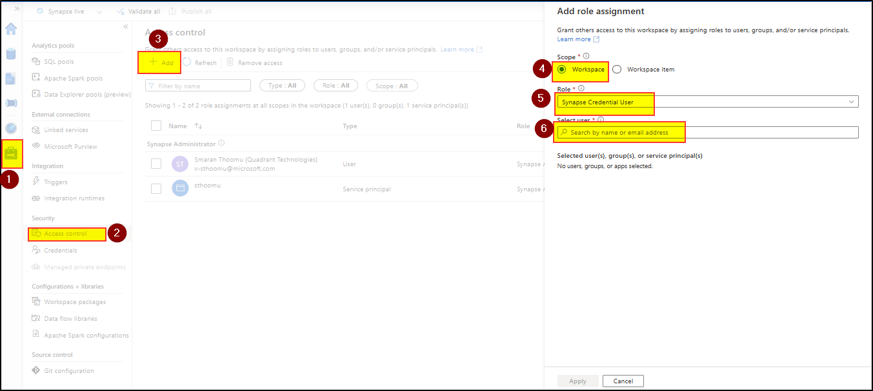Click the Filter by name field
The height and width of the screenshot is (391, 873).
click(197, 86)
